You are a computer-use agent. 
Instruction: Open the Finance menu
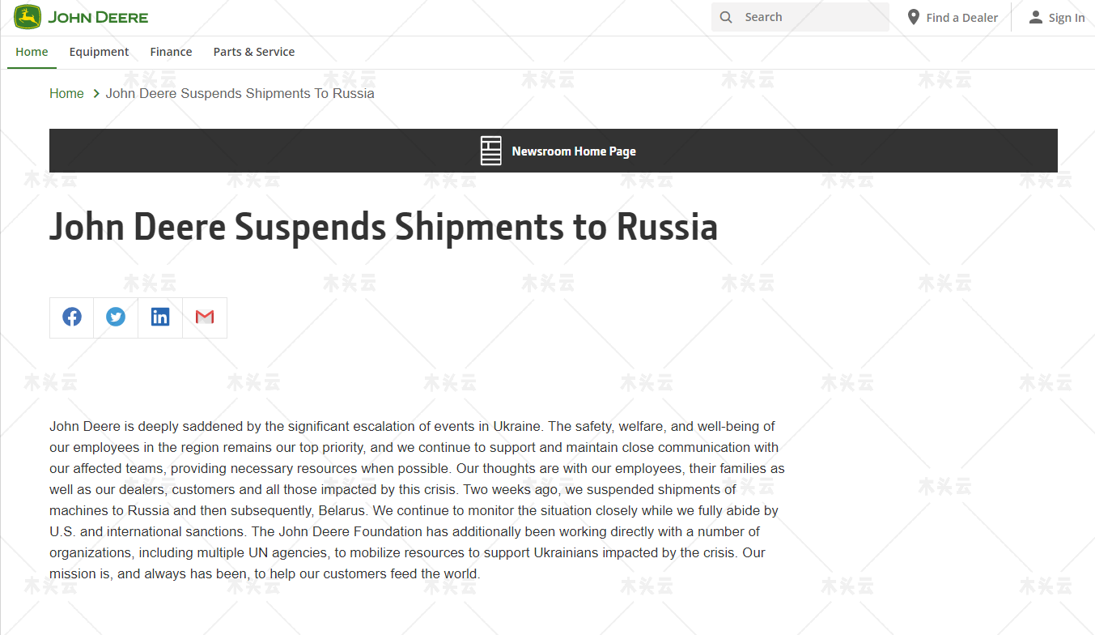pyautogui.click(x=171, y=52)
